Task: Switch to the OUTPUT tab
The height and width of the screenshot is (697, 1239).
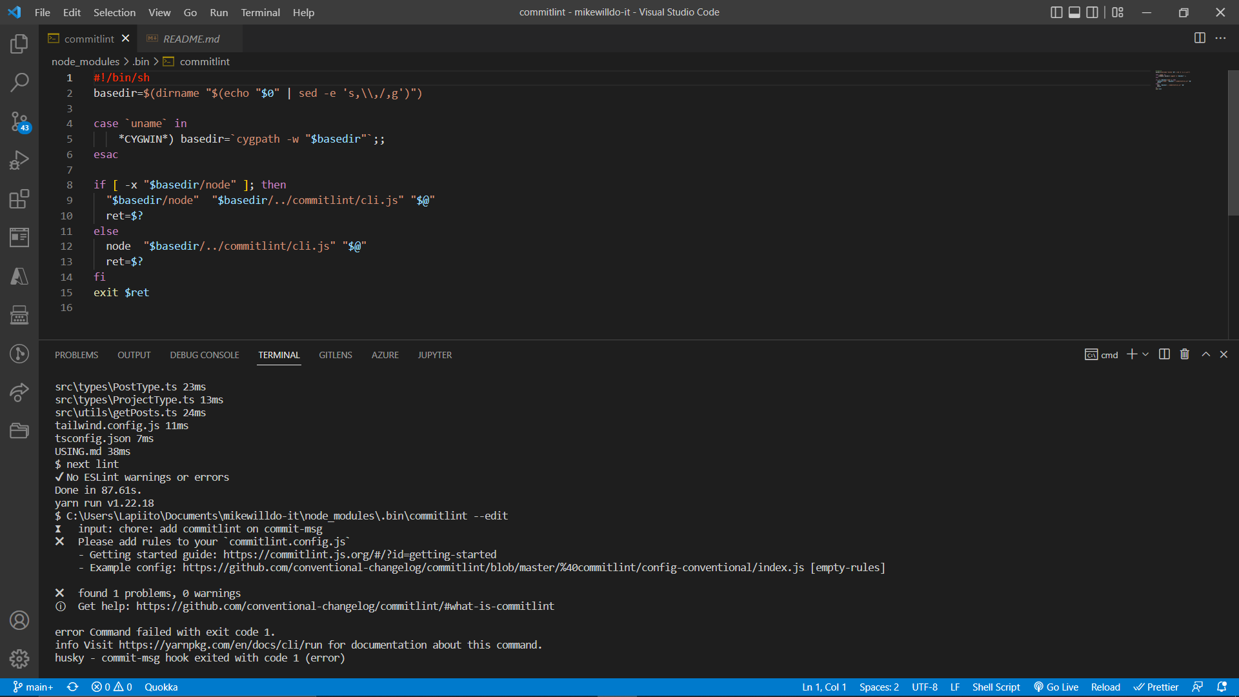Action: pyautogui.click(x=134, y=354)
